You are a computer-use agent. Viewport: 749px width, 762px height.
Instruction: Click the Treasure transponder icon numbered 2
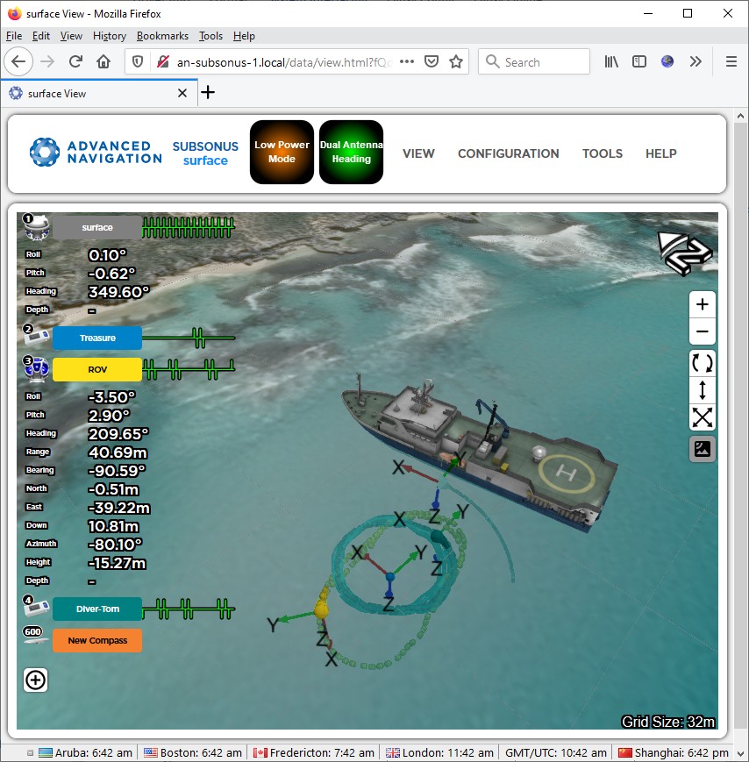37,335
